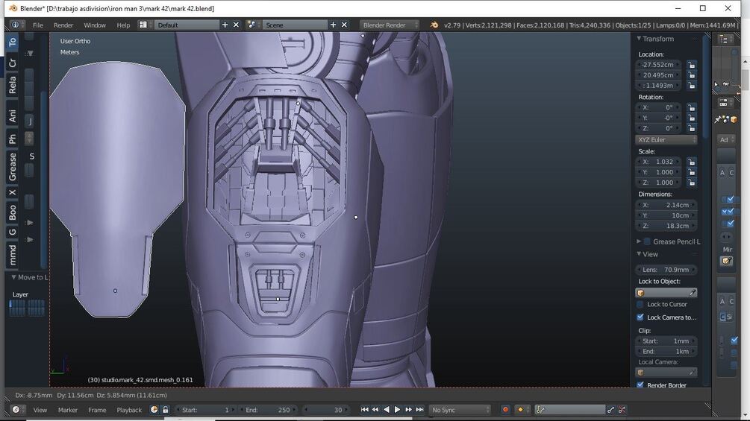Switch to the mmd tool shelf tab
The image size is (750, 421).
(13, 254)
